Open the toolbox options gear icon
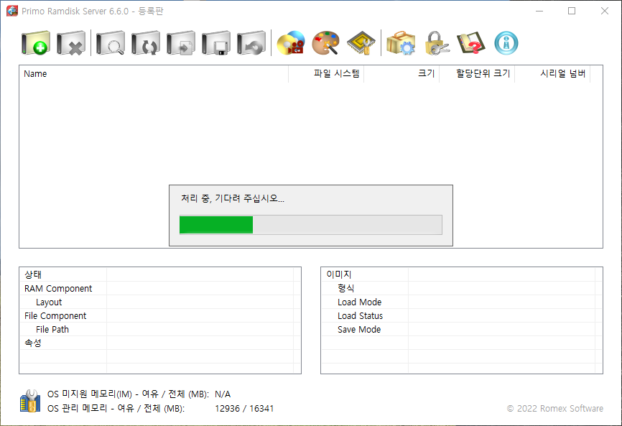Viewport: 622px width, 426px height. [401, 43]
